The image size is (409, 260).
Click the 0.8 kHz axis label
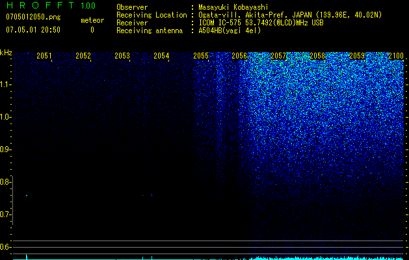point(5,182)
